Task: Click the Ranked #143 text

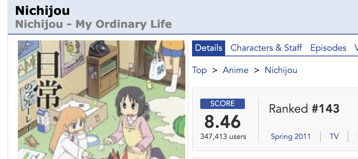Action: [304, 109]
